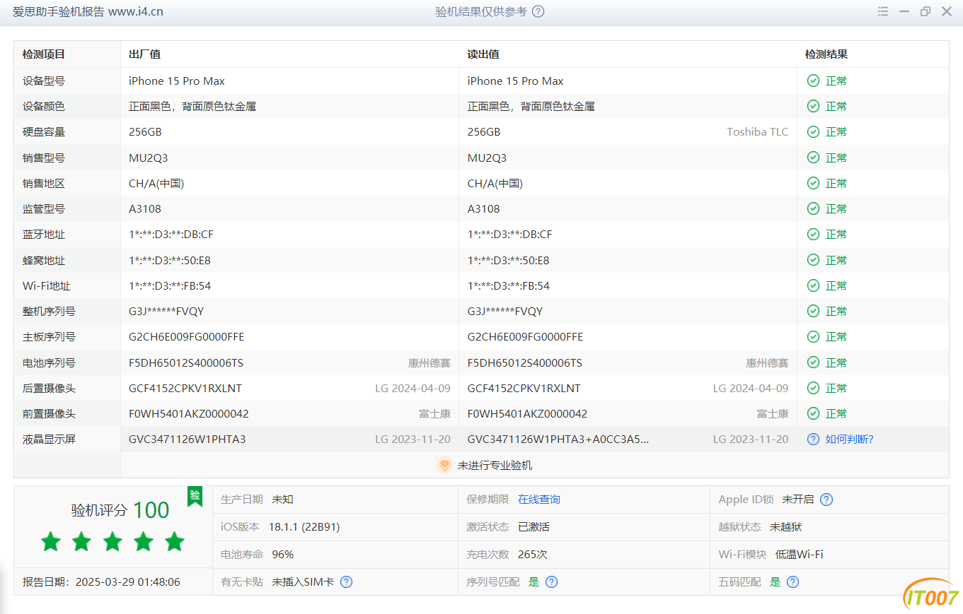Click the green check icon in 整机序列号 row
Image resolution: width=963 pixels, height=614 pixels.
(813, 312)
